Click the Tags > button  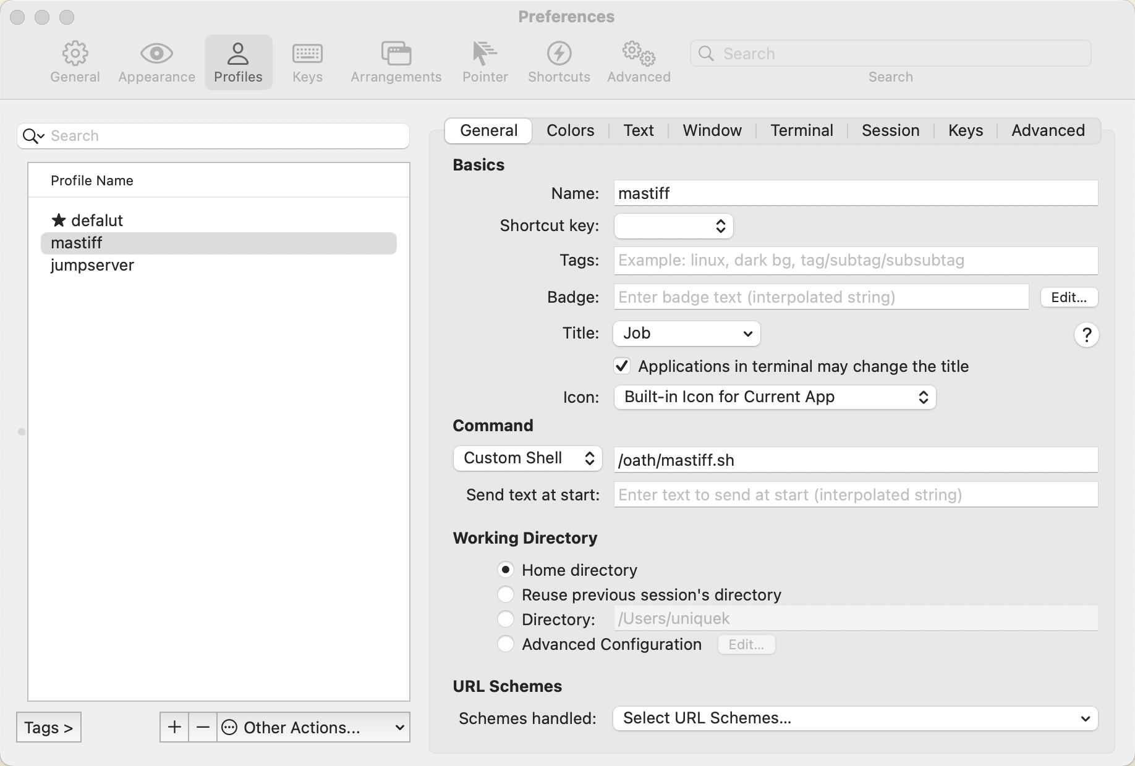(49, 727)
